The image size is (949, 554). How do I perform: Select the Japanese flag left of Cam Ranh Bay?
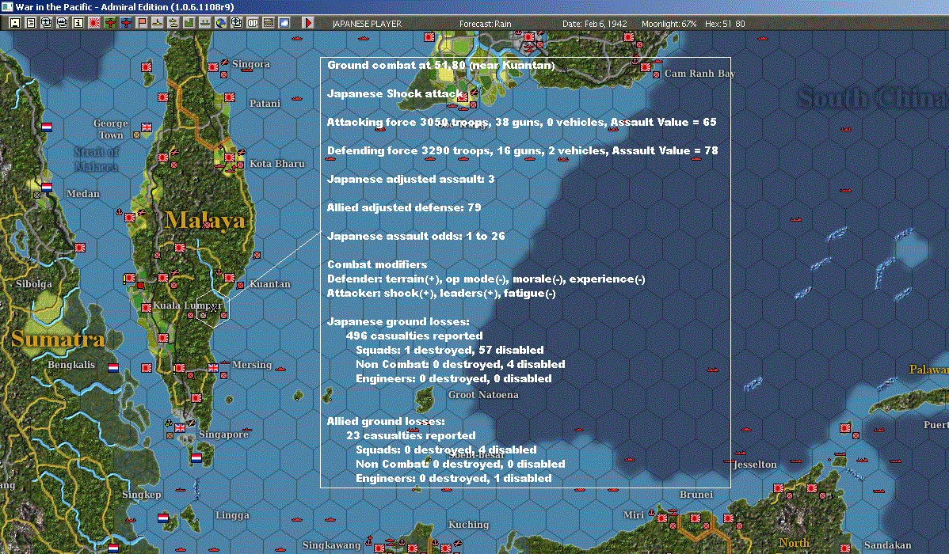[x=646, y=67]
